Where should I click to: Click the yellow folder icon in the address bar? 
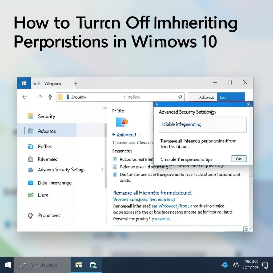(x=60, y=97)
